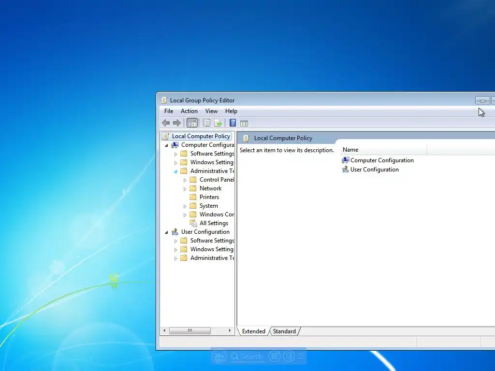Expand Administrative Templates under User Configuration
495x371 pixels.
pyautogui.click(x=176, y=259)
